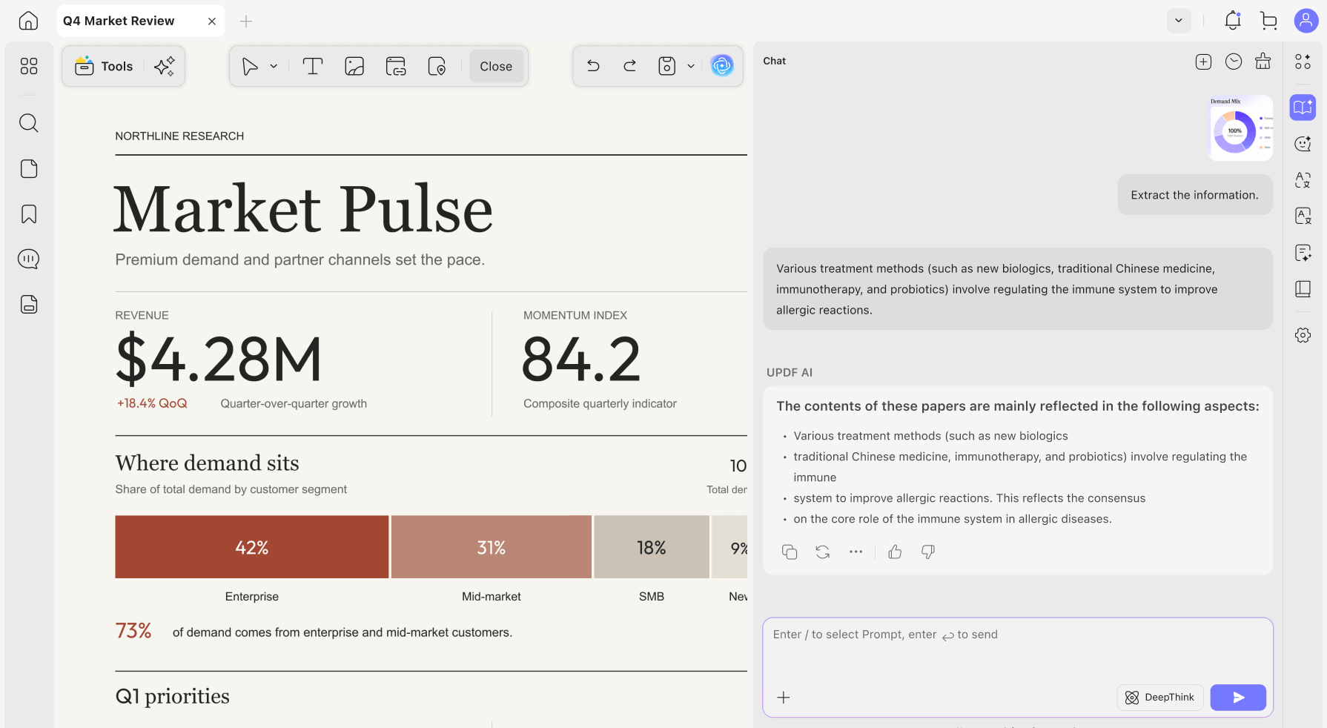Open the attachments panel in sidebar
Screen dimensions: 1327x728
tap(29, 304)
